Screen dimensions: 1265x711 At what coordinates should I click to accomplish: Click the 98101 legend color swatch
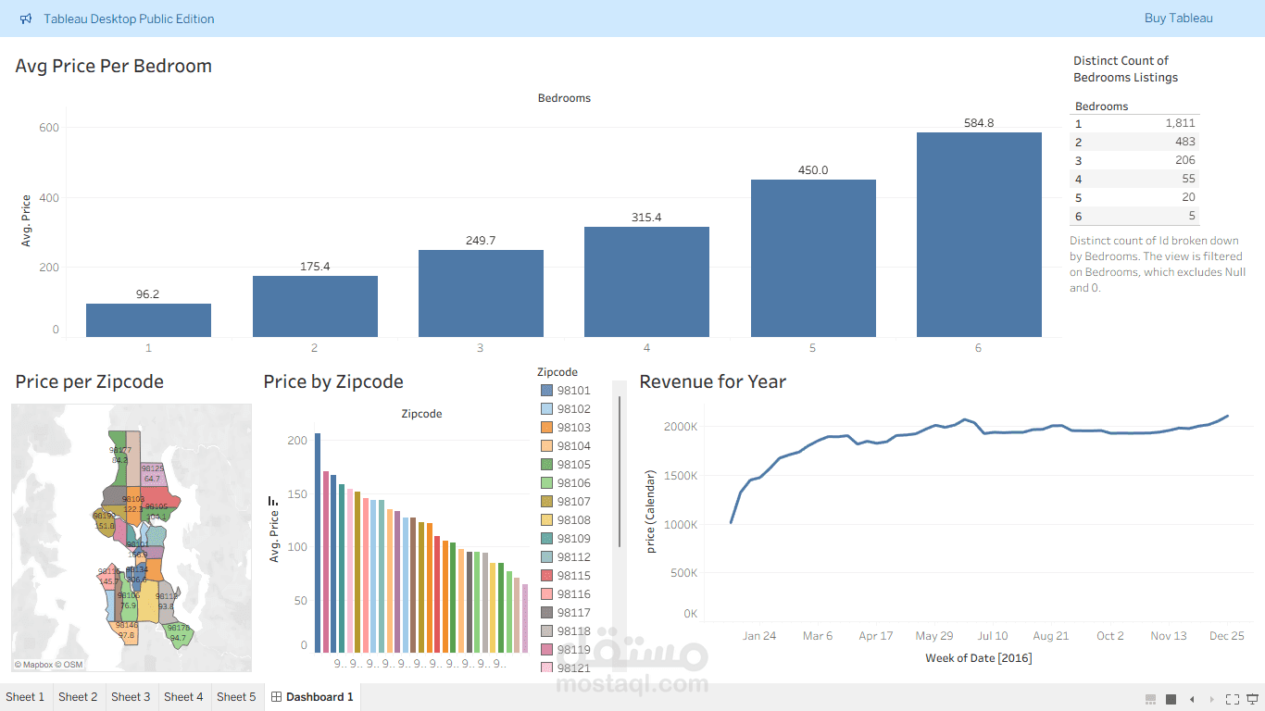(546, 391)
